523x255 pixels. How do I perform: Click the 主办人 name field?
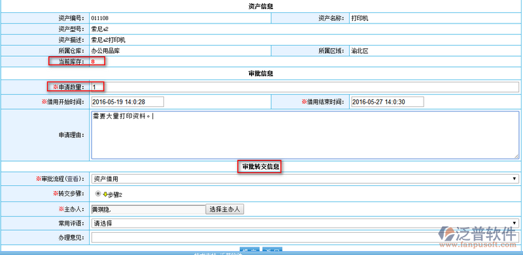click(148, 209)
